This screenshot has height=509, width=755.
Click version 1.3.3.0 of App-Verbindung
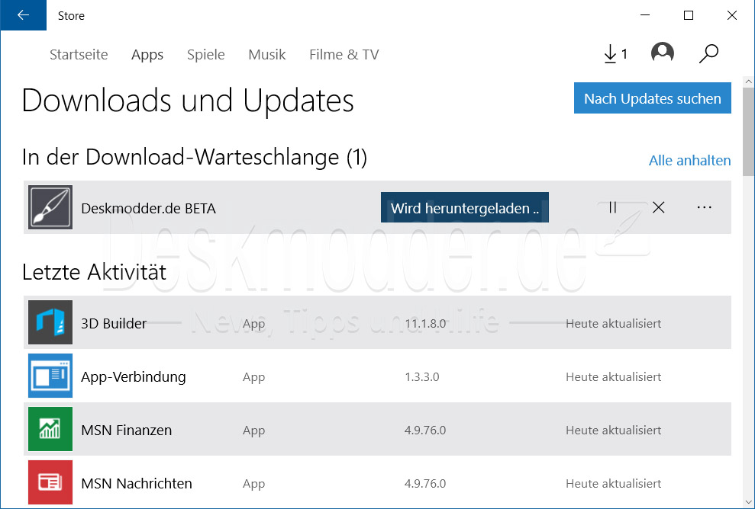tap(422, 377)
